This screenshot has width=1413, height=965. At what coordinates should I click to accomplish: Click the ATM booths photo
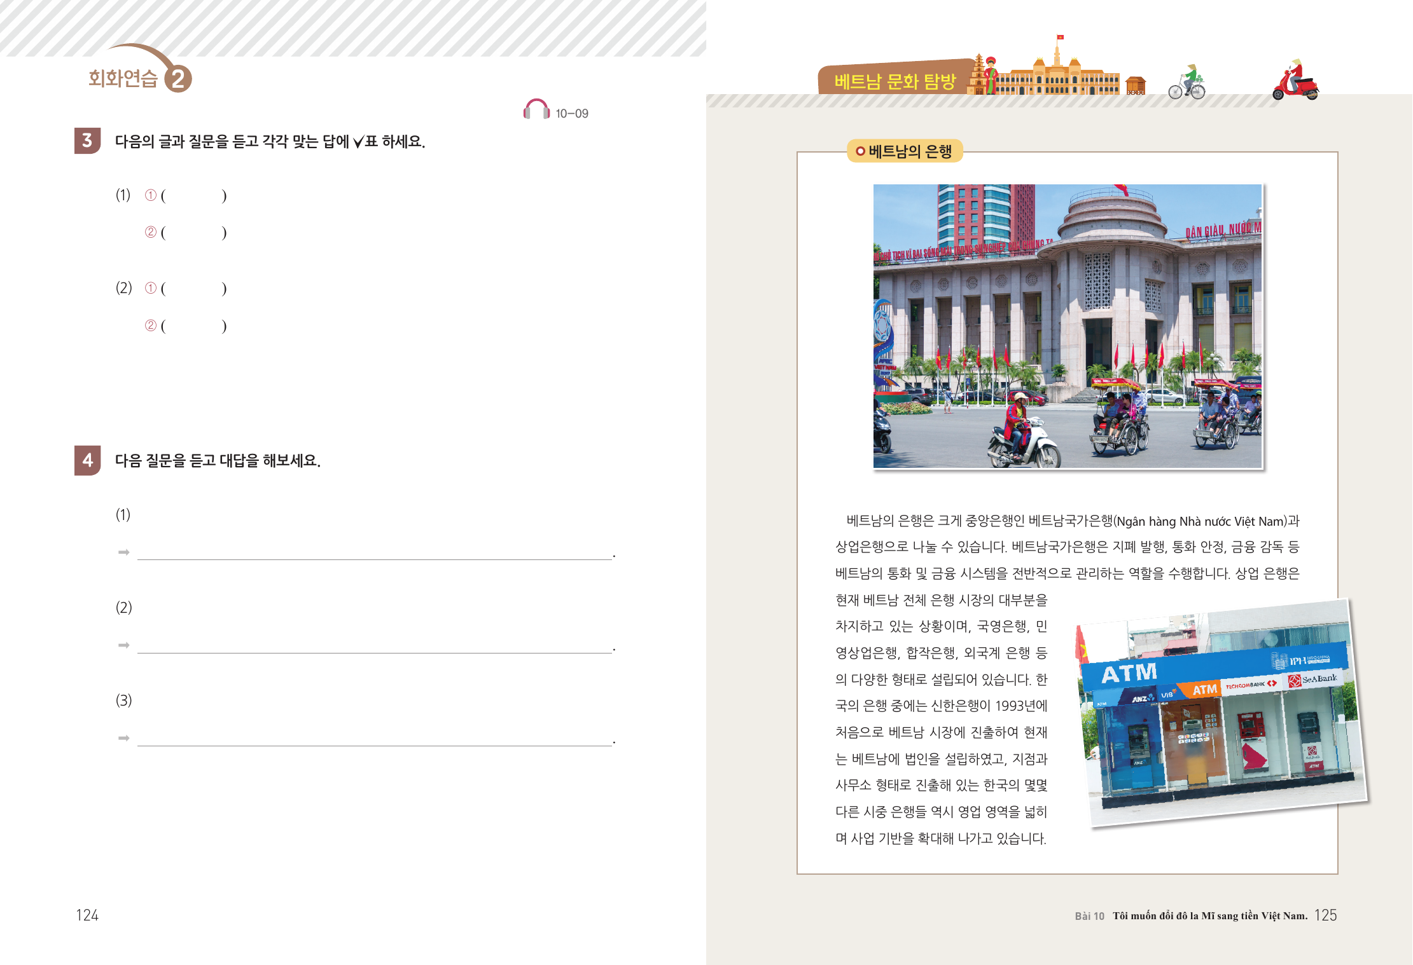coord(1222,712)
